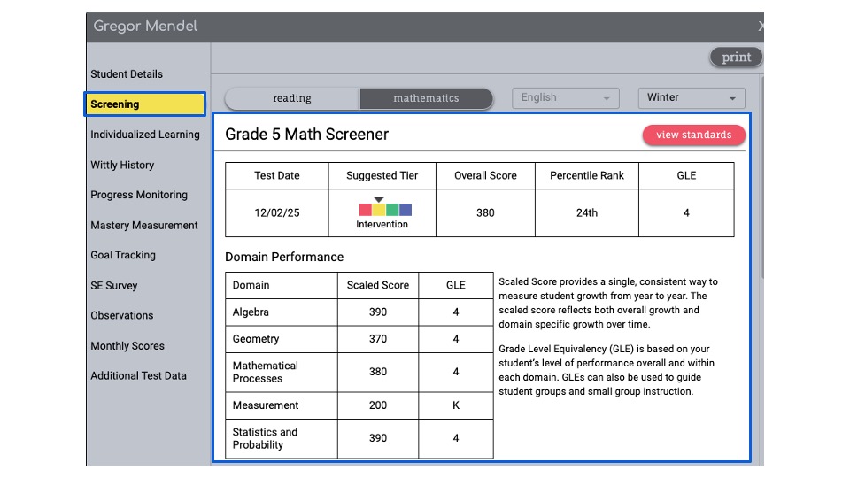Click the Domain column header
Screen dimensions: 850x478
tap(282, 285)
